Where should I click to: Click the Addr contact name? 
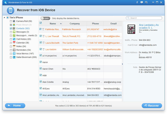[x=44, y=75]
